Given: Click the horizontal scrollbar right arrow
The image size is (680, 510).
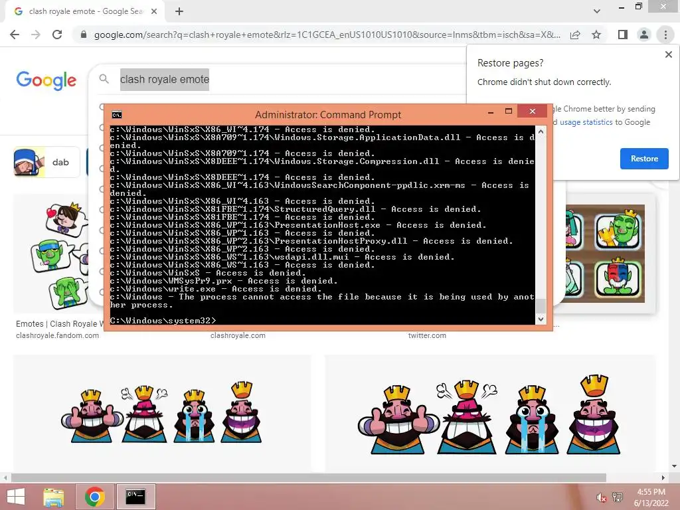Looking at the screenshot, I should 663,477.
